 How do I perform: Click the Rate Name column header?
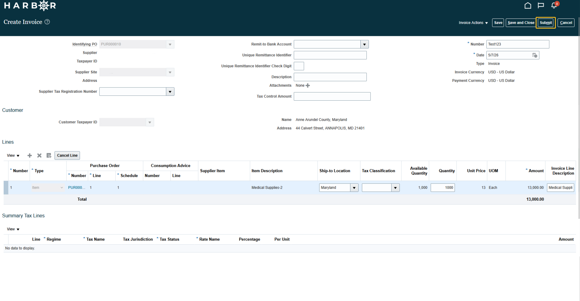[209, 239]
